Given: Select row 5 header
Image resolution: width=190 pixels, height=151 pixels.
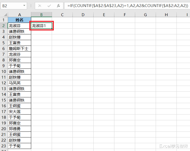Looking at the screenshot, I should click(4, 43).
